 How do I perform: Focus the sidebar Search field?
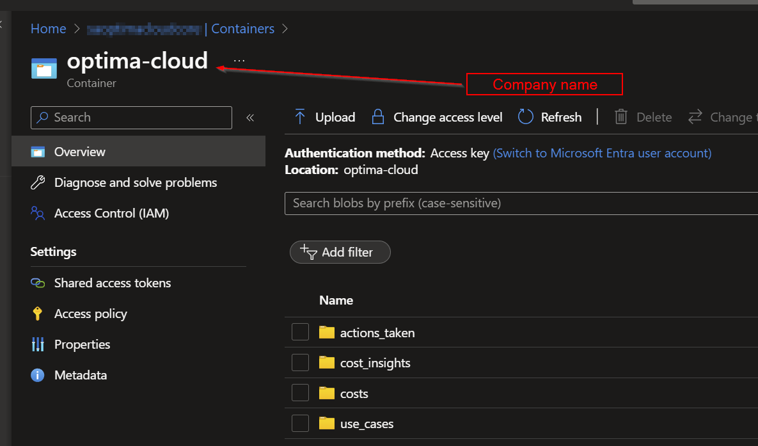132,118
